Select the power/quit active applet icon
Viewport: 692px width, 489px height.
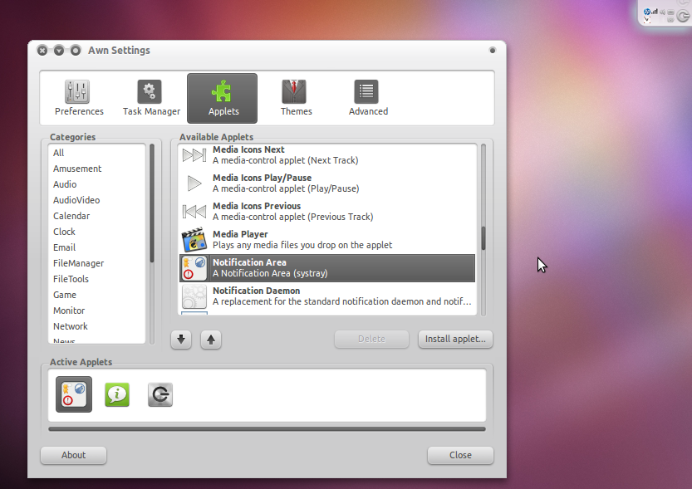[160, 395]
